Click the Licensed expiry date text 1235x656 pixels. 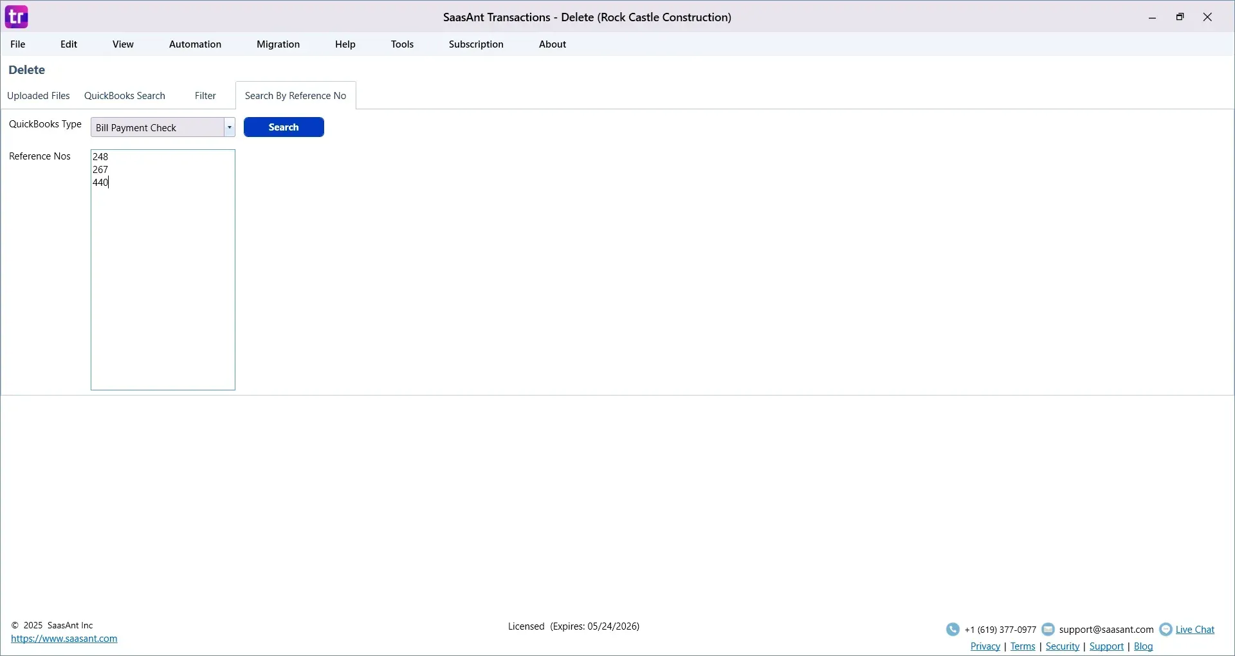[574, 627]
